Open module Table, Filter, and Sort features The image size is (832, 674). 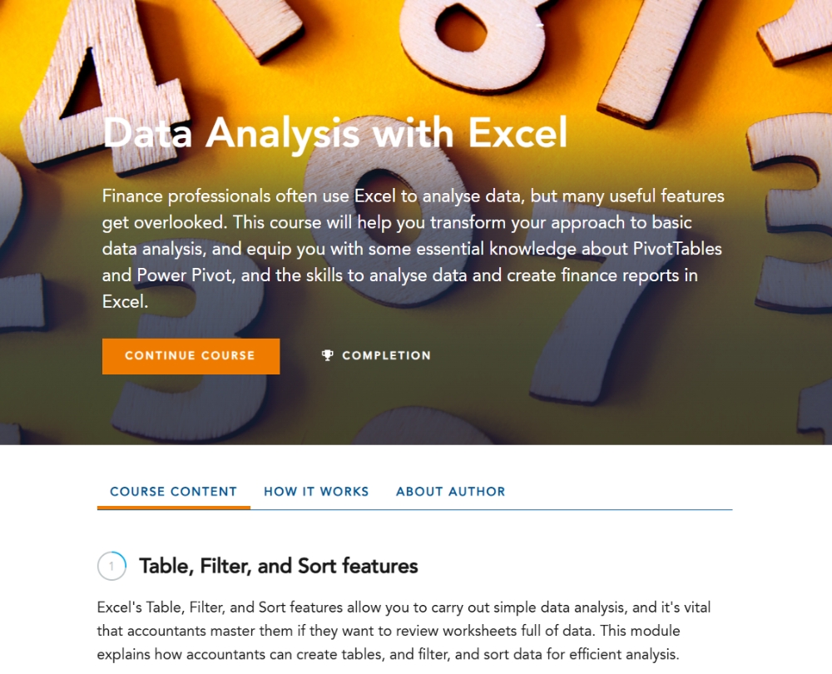(278, 567)
